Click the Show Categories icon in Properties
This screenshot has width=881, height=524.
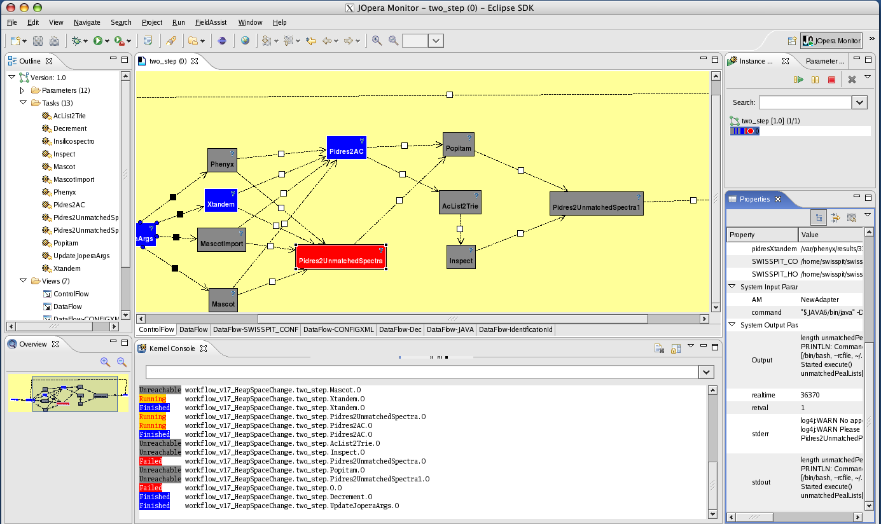pyautogui.click(x=819, y=217)
